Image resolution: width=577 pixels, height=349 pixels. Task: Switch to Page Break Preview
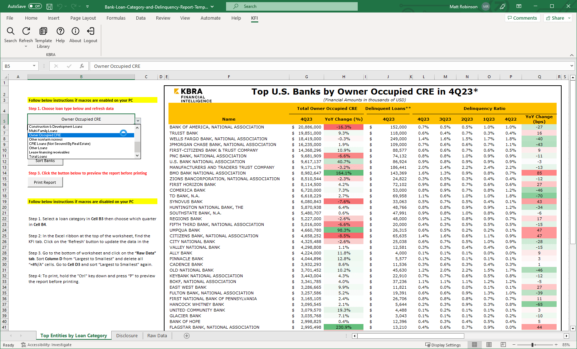pos(503,345)
